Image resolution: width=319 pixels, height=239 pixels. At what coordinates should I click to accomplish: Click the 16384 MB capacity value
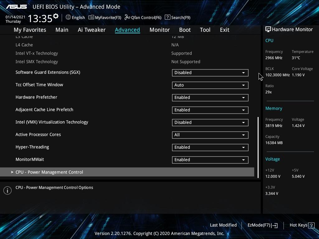coord(274,143)
